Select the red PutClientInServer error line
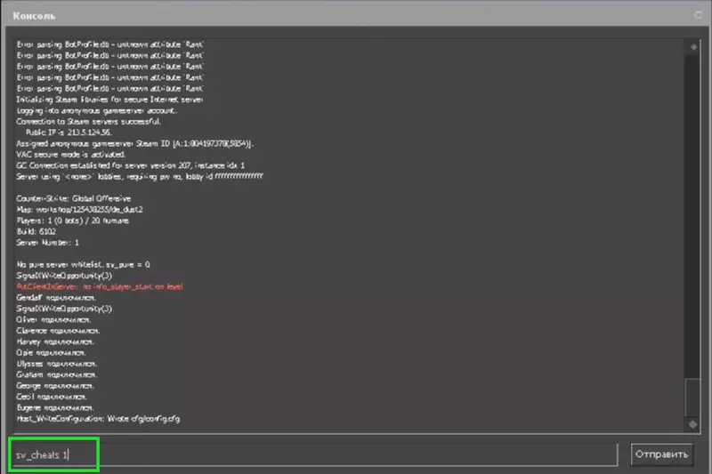This screenshot has width=712, height=474. tap(100, 286)
